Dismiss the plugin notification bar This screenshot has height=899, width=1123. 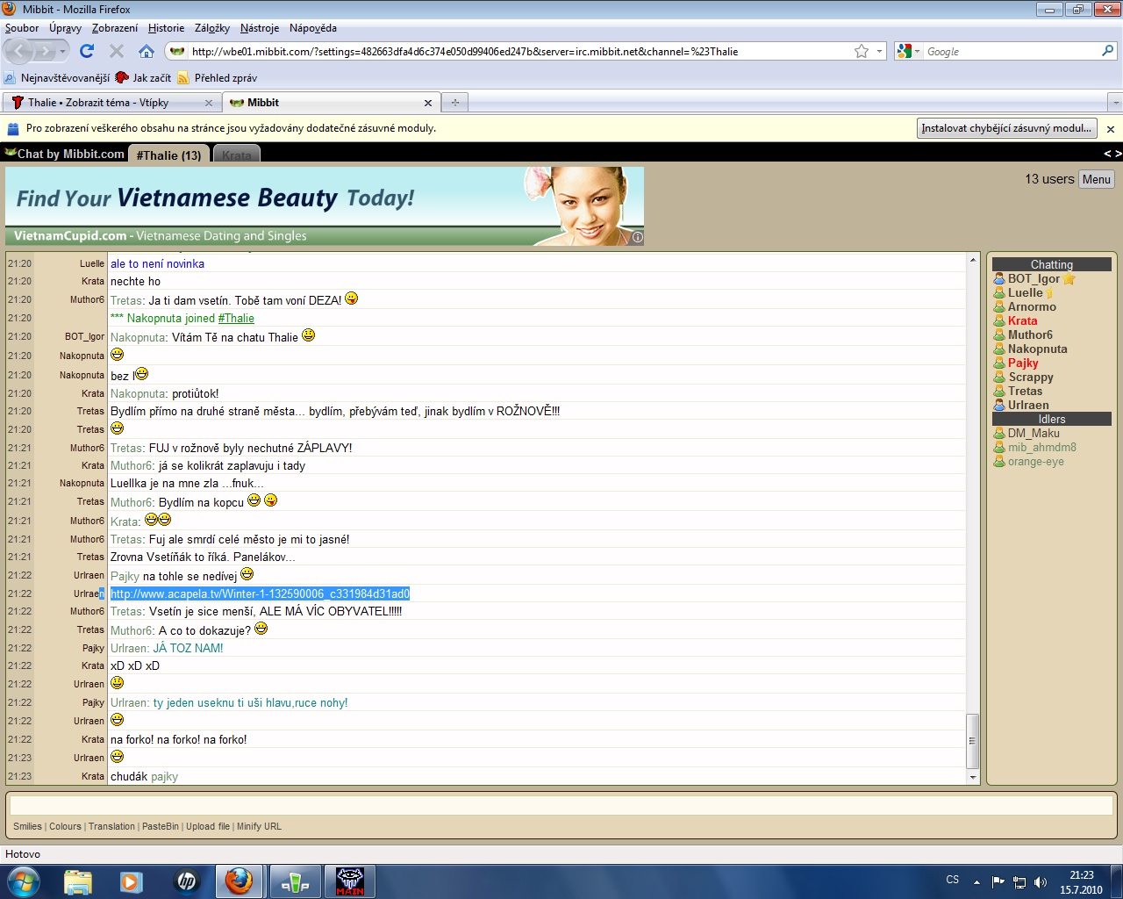point(1110,129)
